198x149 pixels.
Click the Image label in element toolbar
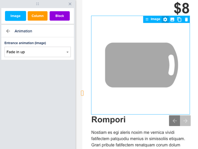tap(155, 19)
